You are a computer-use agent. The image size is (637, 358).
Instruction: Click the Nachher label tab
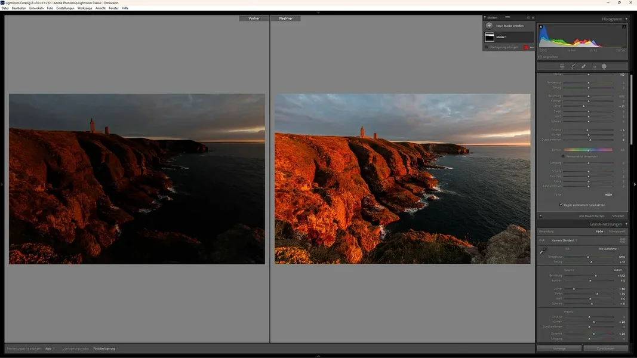[285, 18]
